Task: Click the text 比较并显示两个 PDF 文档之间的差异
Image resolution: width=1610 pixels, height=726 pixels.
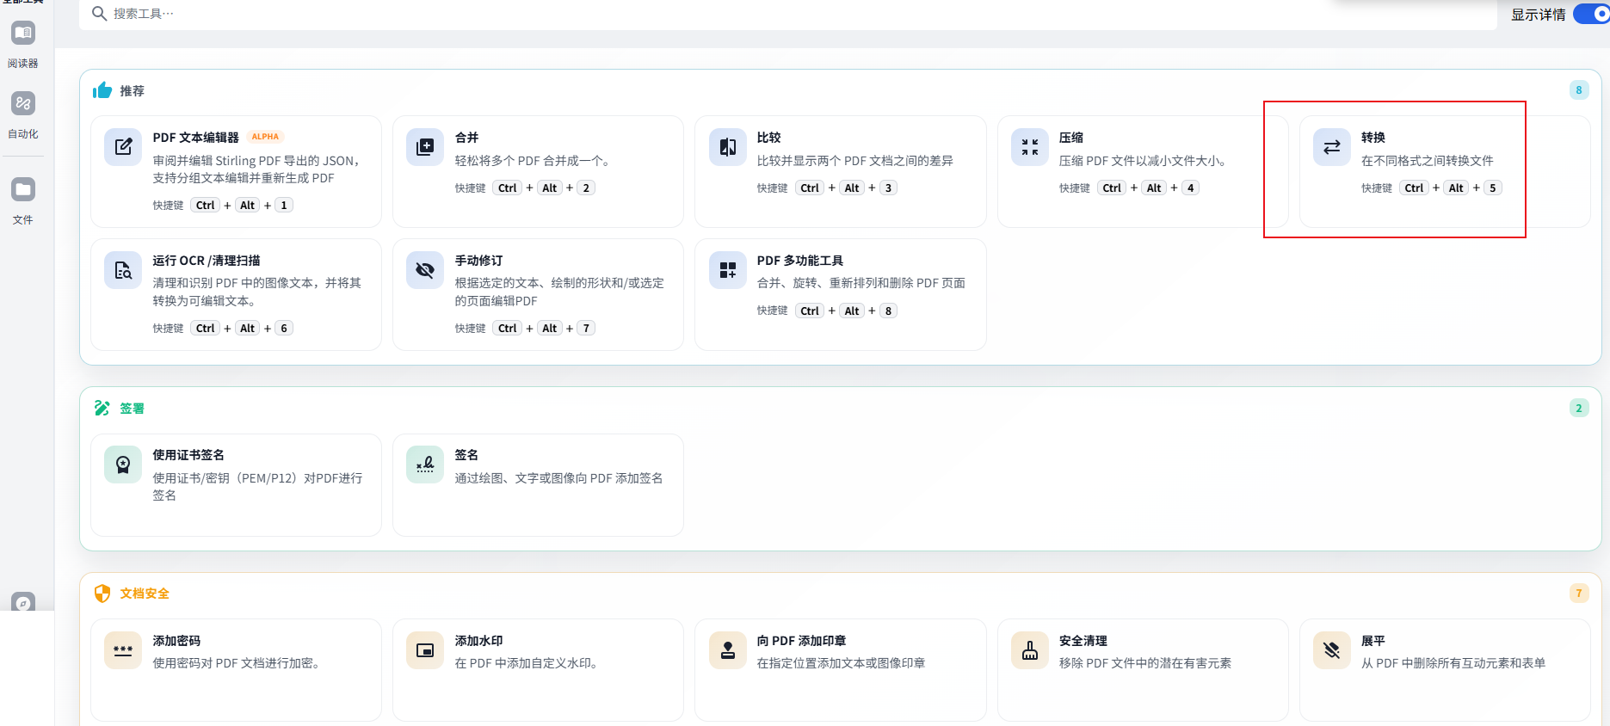Action: (x=855, y=161)
